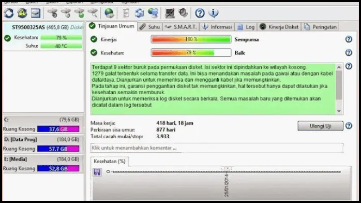Click the health graph slider handle
The width and height of the screenshot is (361, 203).
click(108, 171)
